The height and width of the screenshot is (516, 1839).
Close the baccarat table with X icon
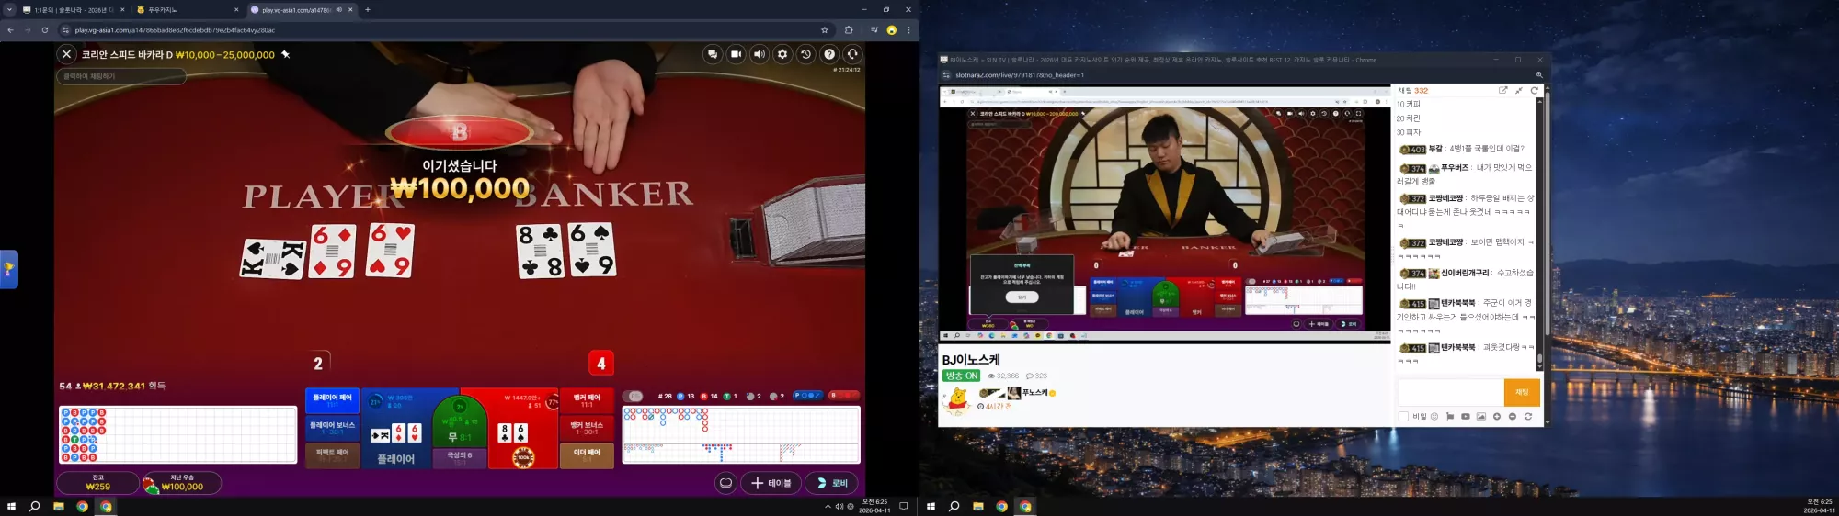[x=66, y=54]
